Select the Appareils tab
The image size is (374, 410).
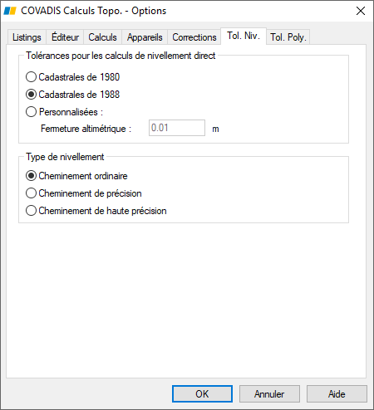click(x=145, y=37)
